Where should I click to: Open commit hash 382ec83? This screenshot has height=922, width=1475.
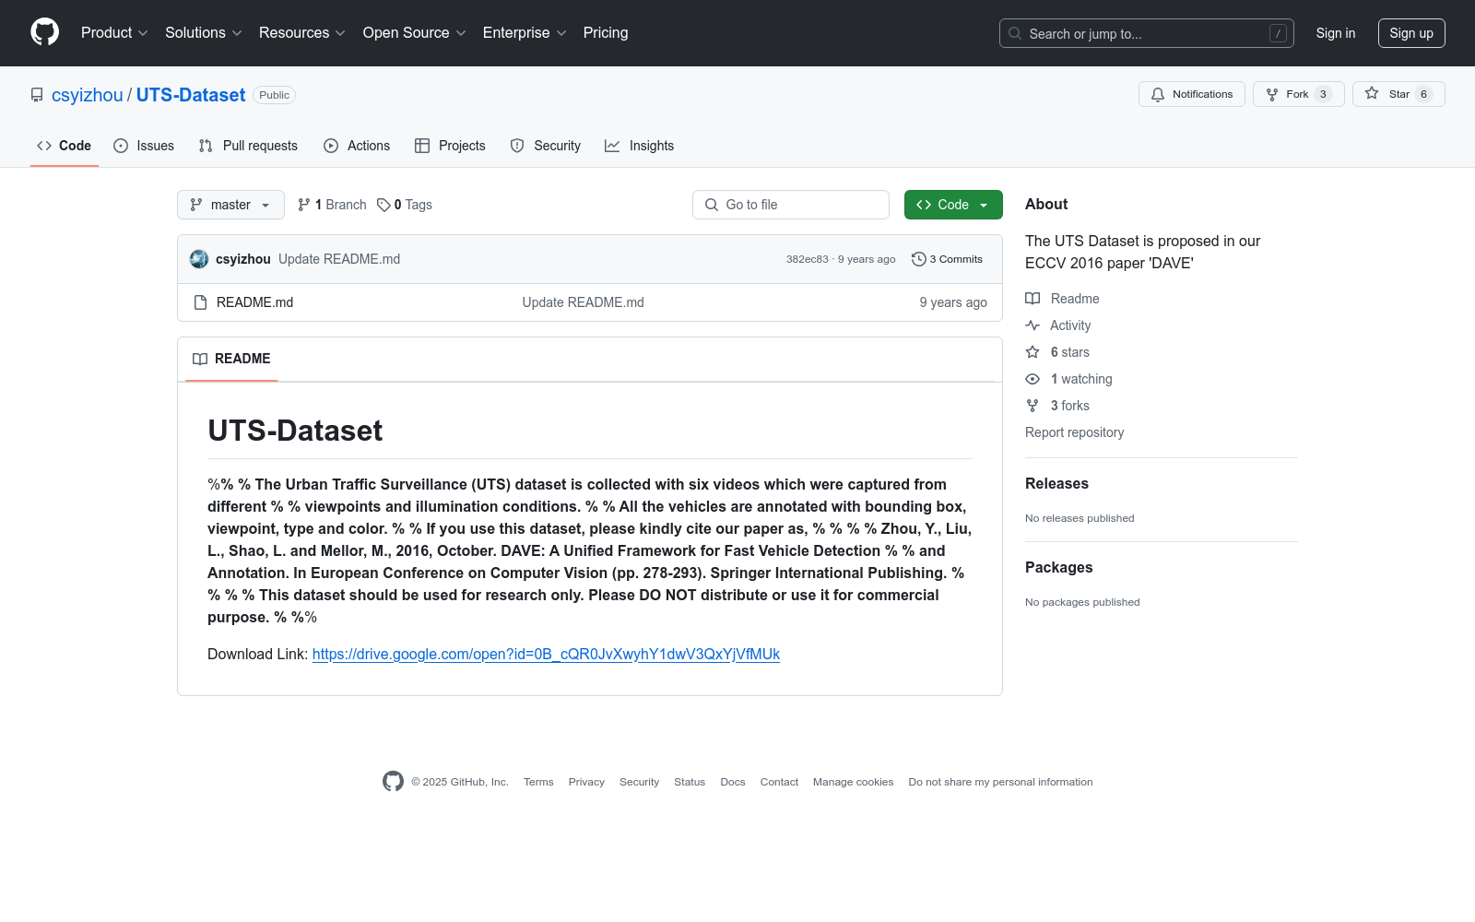pos(808,259)
